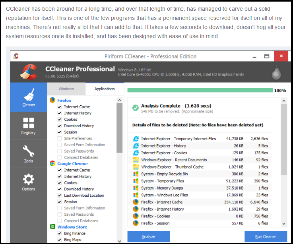Click results panel scroll down arrow

(284, 224)
